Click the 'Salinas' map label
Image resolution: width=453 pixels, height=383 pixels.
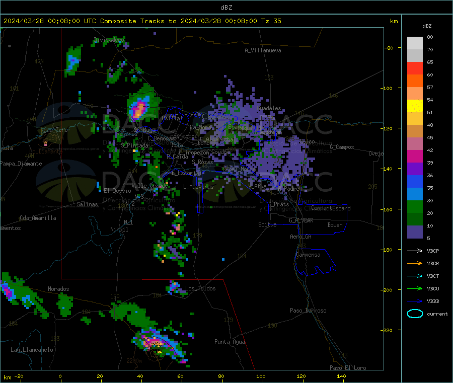[x=87, y=204]
